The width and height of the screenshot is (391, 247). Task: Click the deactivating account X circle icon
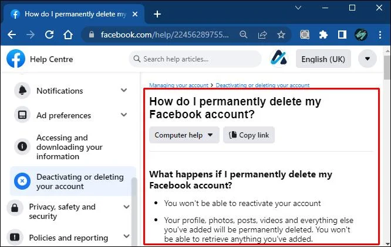tap(22, 181)
